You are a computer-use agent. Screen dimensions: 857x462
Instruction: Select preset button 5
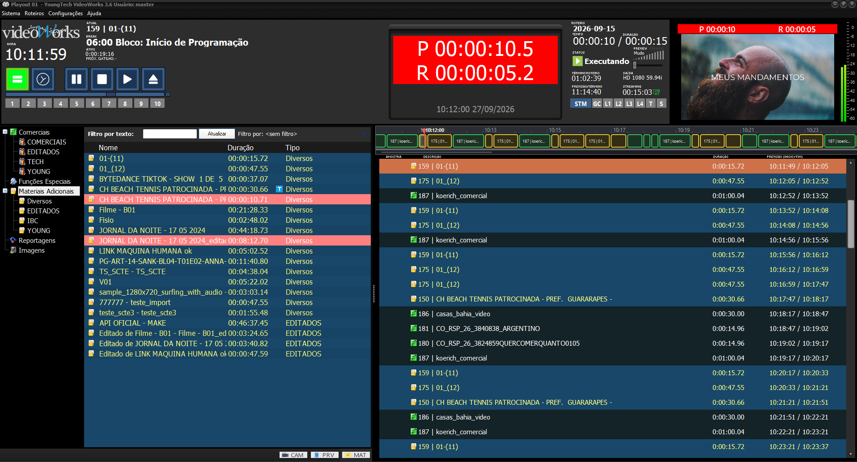pyautogui.click(x=76, y=103)
